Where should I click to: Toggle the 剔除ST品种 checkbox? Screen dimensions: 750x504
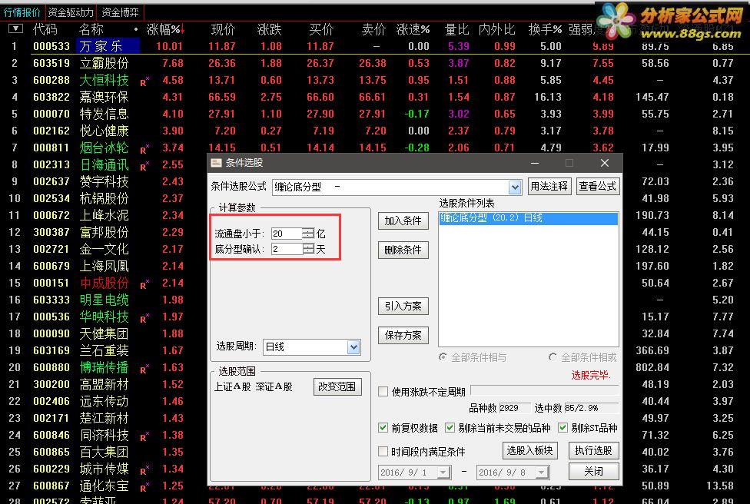(x=562, y=427)
